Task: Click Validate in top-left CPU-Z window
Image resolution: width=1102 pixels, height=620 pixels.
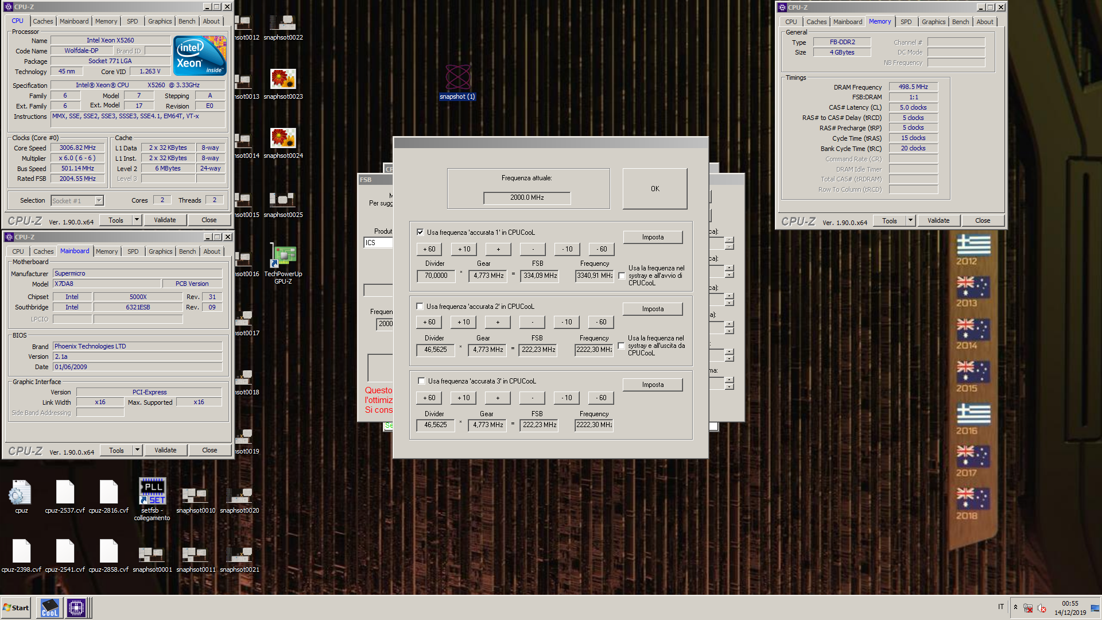Action: 165,220
